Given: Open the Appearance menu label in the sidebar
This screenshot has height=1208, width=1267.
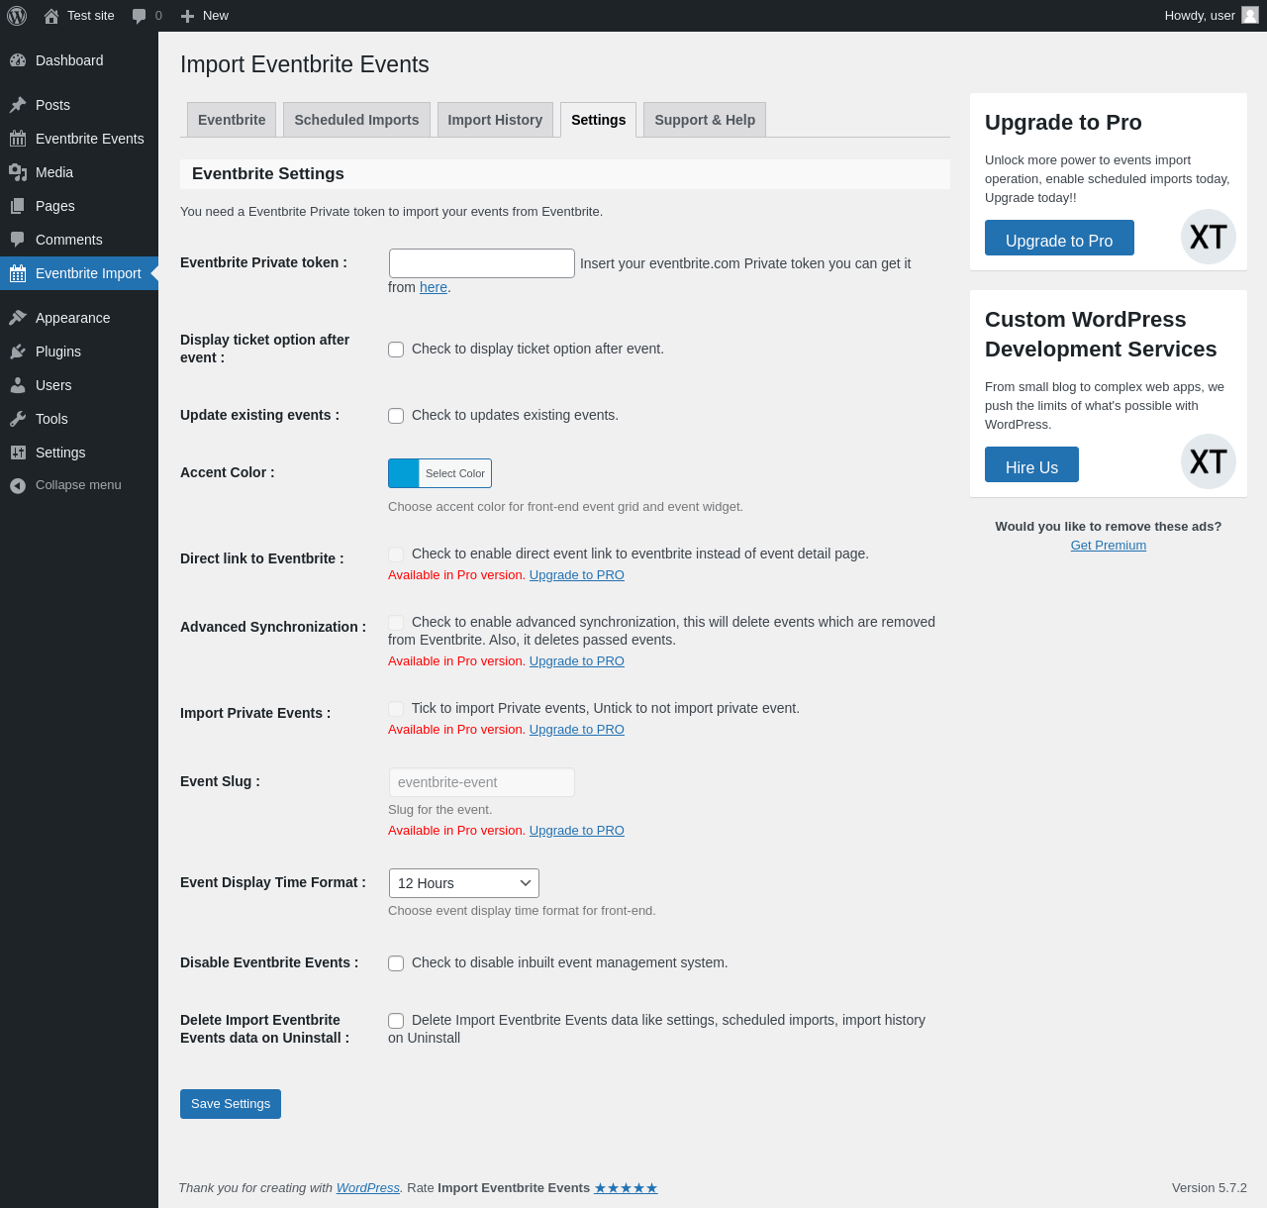Looking at the screenshot, I should click(x=73, y=318).
